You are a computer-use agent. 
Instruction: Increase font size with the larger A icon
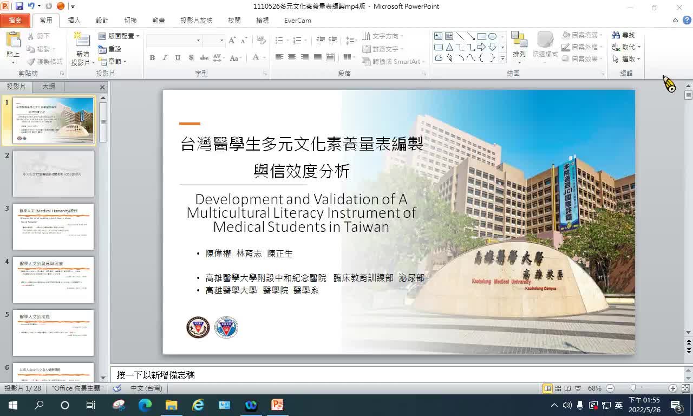[x=232, y=41]
